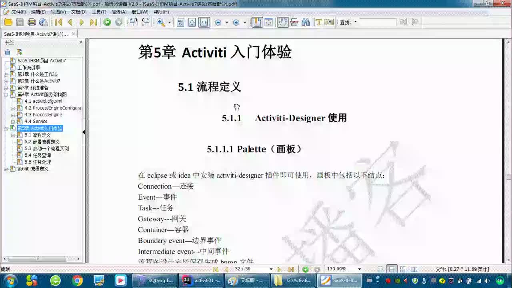Click the actual size 100% icon

click(x=180, y=22)
